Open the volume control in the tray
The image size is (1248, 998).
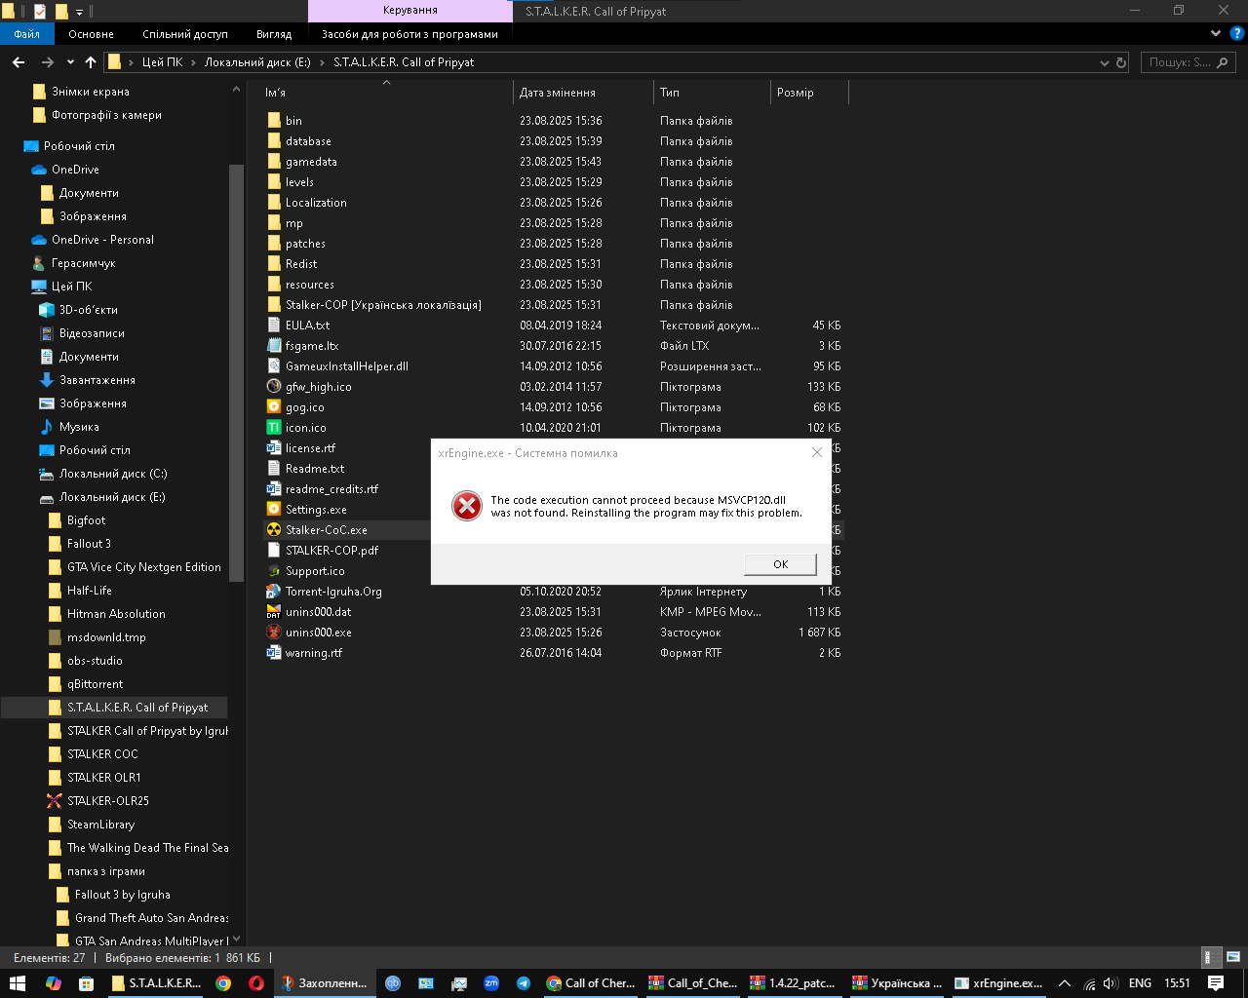pyautogui.click(x=1111, y=983)
